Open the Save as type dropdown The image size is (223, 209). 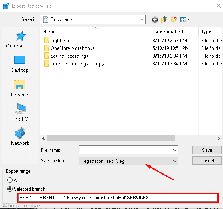tap(175, 161)
